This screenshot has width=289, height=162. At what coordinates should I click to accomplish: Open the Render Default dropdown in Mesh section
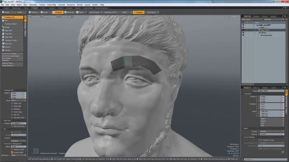[x=271, y=131]
